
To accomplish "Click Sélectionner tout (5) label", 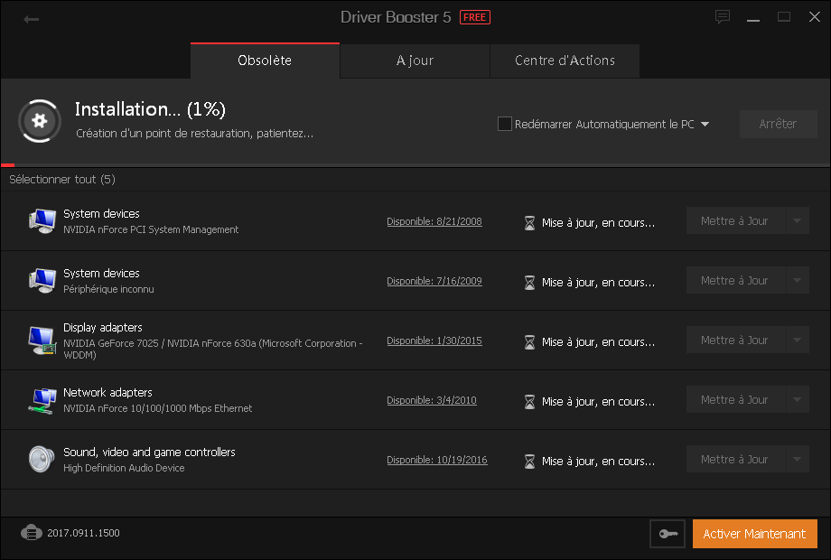I will tap(62, 179).
